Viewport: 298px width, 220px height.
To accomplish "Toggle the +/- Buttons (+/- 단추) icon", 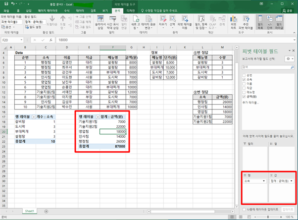I will 270,22.
